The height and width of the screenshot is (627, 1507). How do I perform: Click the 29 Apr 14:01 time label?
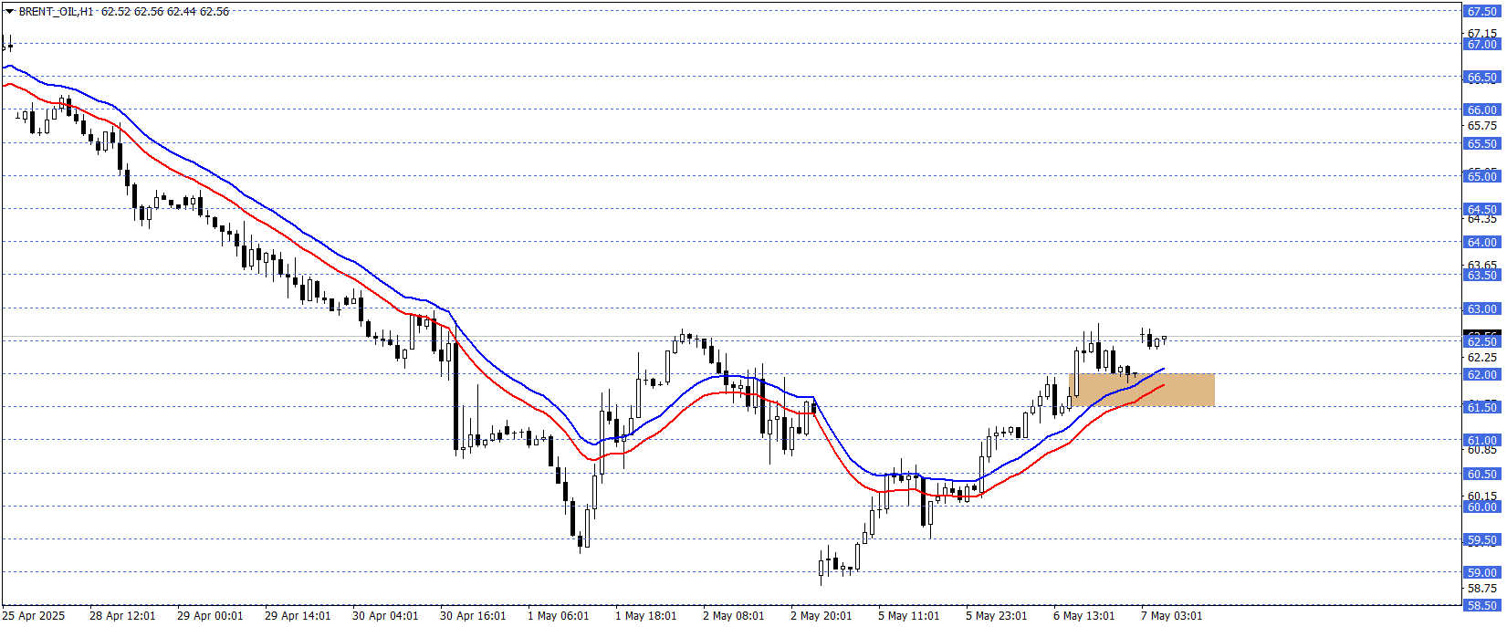pyautogui.click(x=298, y=616)
